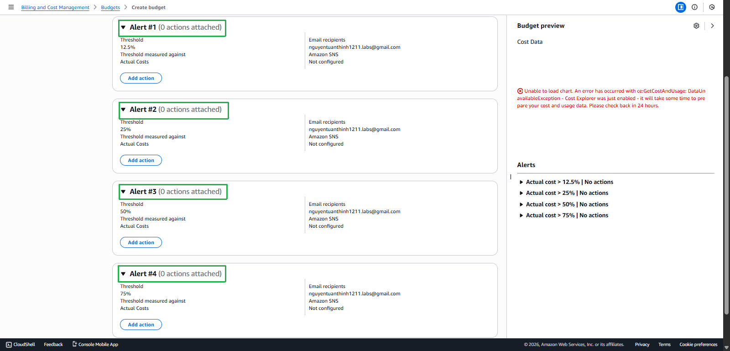Image resolution: width=730 pixels, height=351 pixels.
Task: Go to Billing and Cost Management breadcrumb
Action: point(55,8)
